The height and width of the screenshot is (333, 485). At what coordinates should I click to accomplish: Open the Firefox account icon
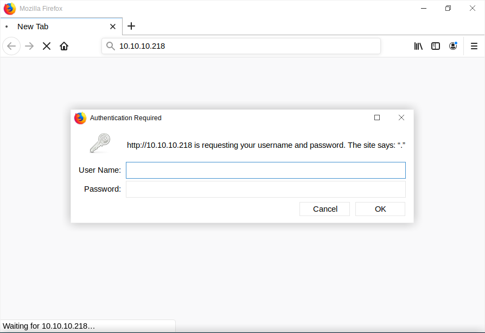[x=453, y=46]
